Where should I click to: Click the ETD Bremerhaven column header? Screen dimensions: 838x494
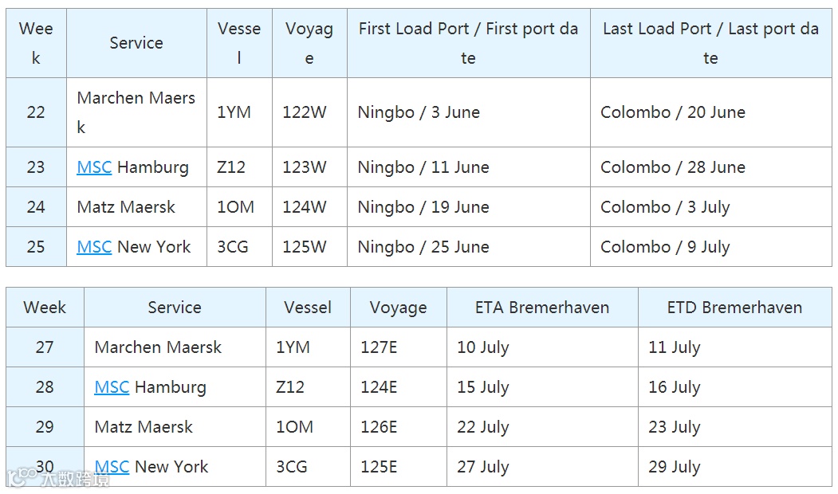pos(734,307)
